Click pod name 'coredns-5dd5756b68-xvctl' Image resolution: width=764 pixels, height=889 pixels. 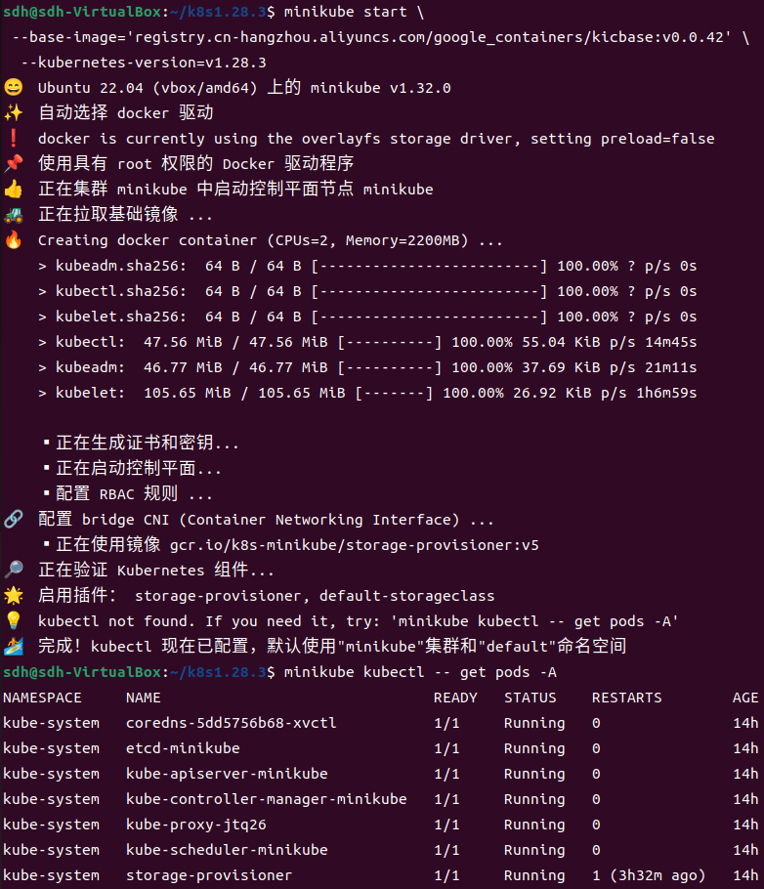[232, 723]
